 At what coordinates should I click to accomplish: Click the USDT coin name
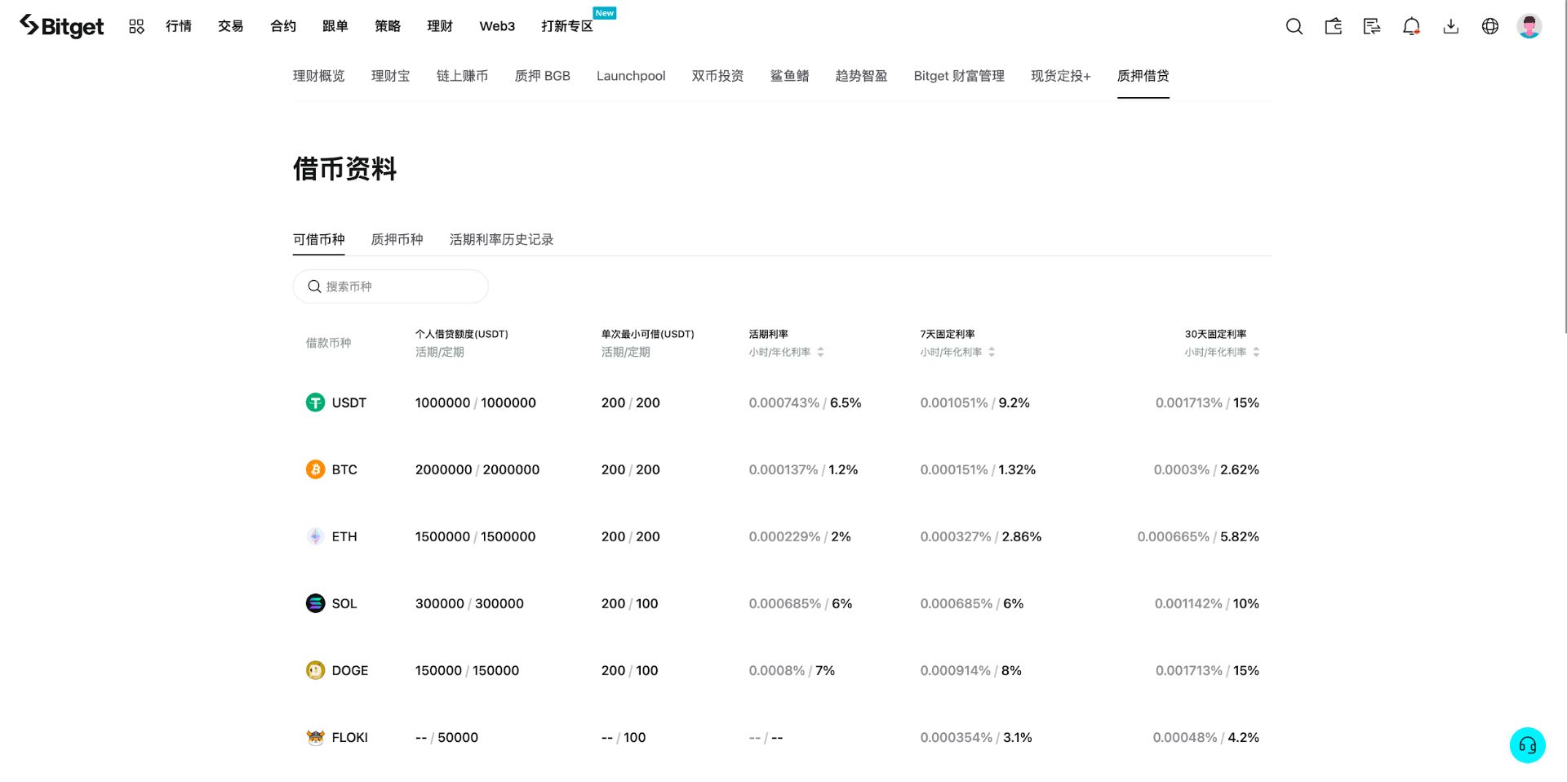pyautogui.click(x=349, y=402)
